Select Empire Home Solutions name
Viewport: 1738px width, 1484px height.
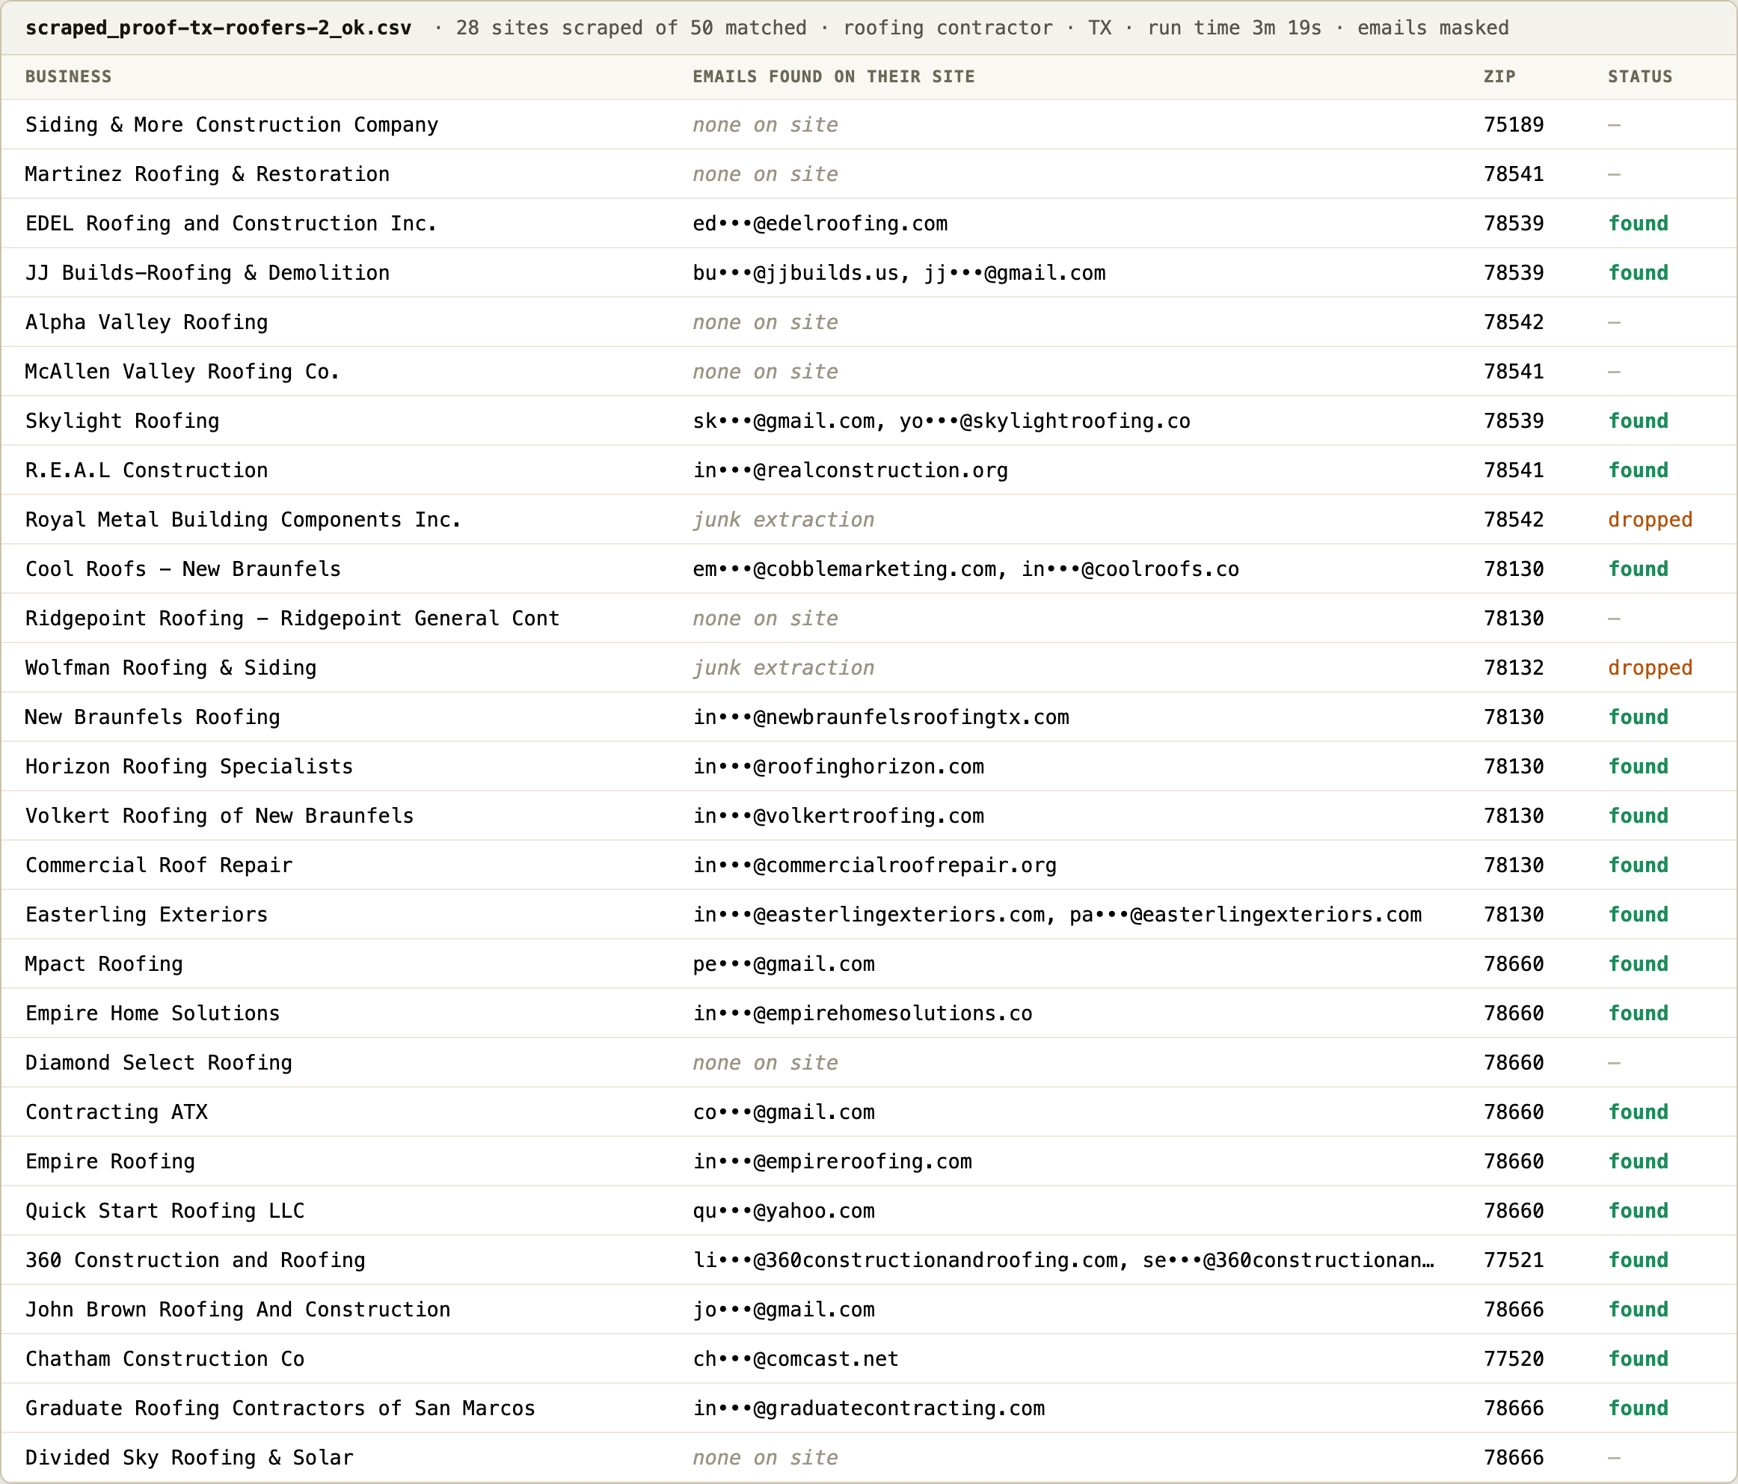coord(153,1014)
